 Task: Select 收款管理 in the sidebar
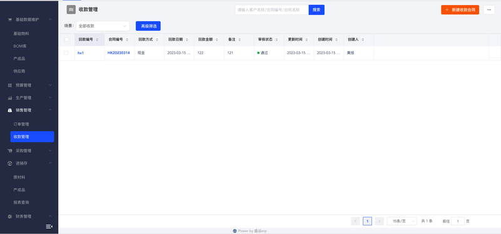click(x=33, y=136)
